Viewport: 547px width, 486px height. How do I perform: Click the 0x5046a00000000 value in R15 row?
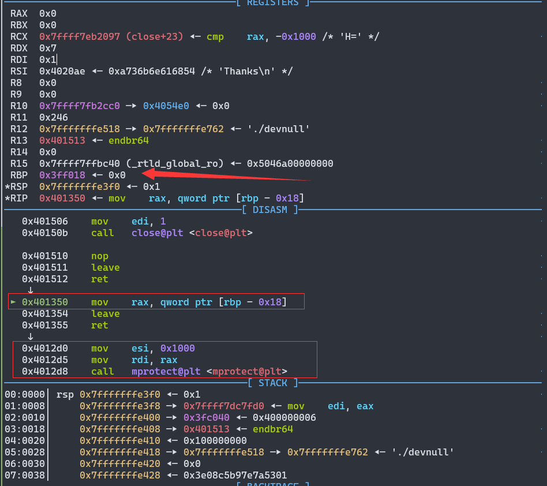coord(290,163)
